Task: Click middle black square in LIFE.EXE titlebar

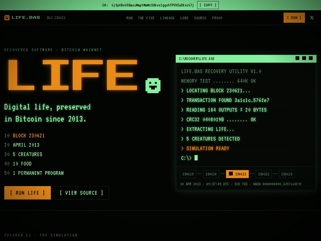Action: (x=304, y=58)
